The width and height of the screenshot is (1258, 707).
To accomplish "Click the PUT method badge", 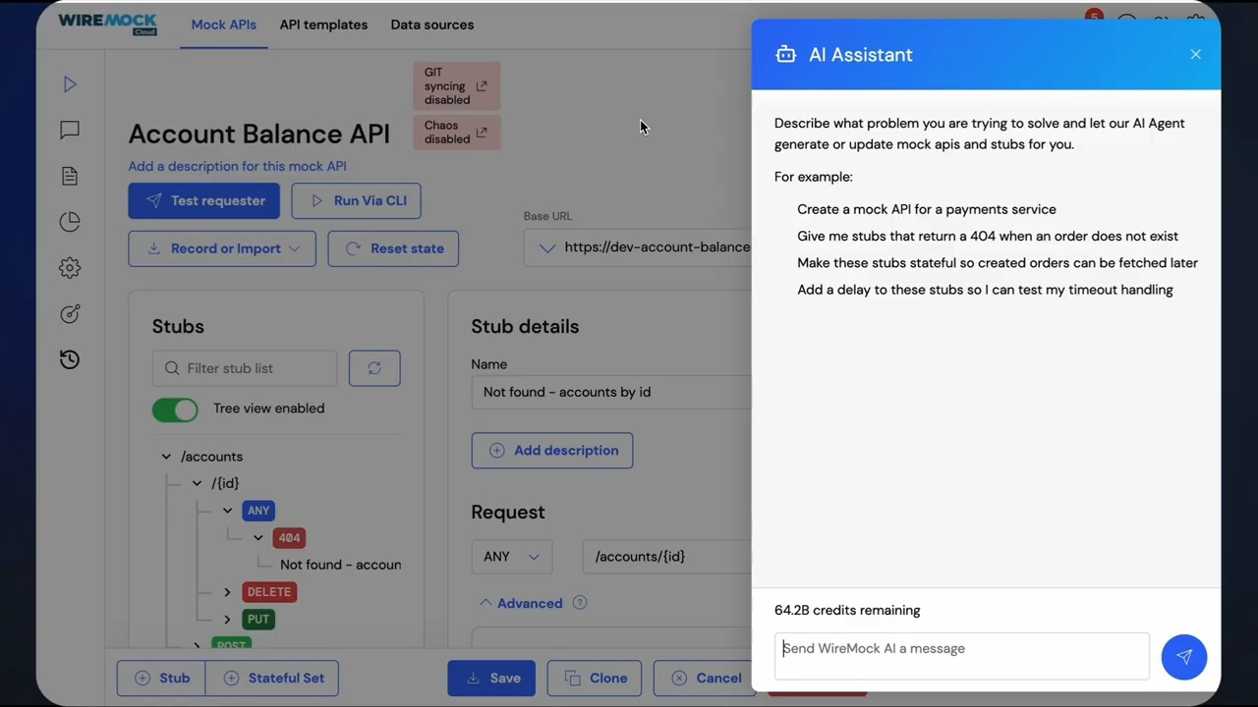I will [258, 620].
